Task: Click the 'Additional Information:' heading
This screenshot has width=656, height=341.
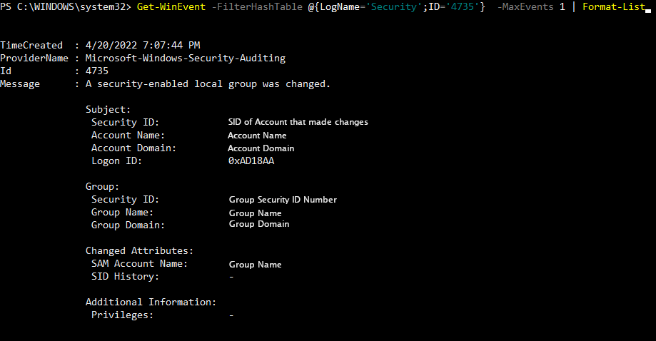Action: pyautogui.click(x=151, y=302)
